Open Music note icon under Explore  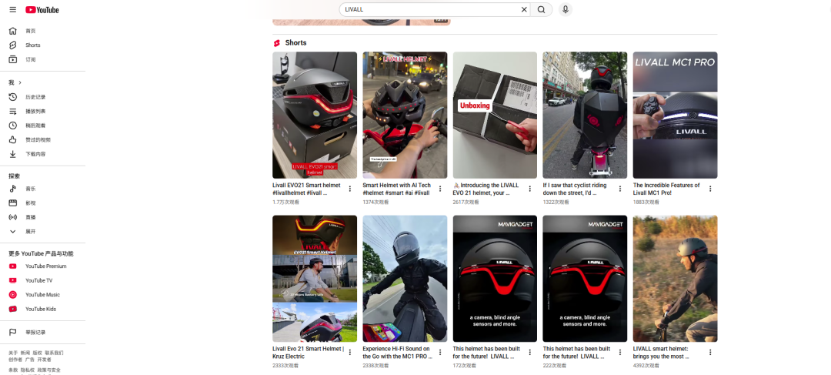pyautogui.click(x=13, y=189)
